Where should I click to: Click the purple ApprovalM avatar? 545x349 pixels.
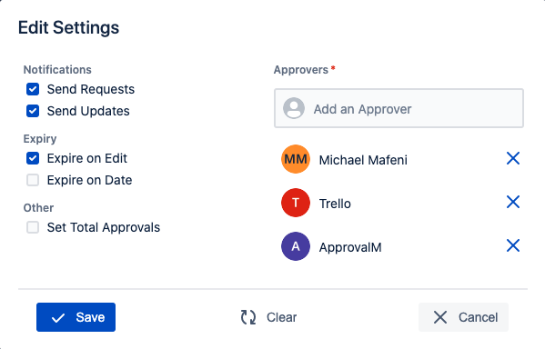(x=296, y=246)
